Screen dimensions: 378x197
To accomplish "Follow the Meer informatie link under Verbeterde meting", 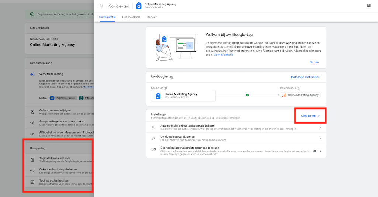I will pyautogui.click(x=89, y=87).
